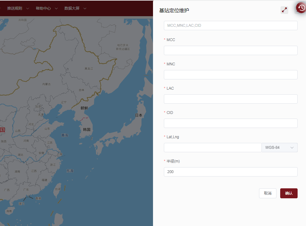306x226 pixels.
Task: Click the 半径(m) field showing 200
Action: coord(230,172)
